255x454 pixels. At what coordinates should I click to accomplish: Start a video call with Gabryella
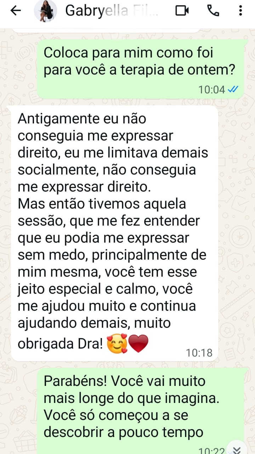coord(182,11)
